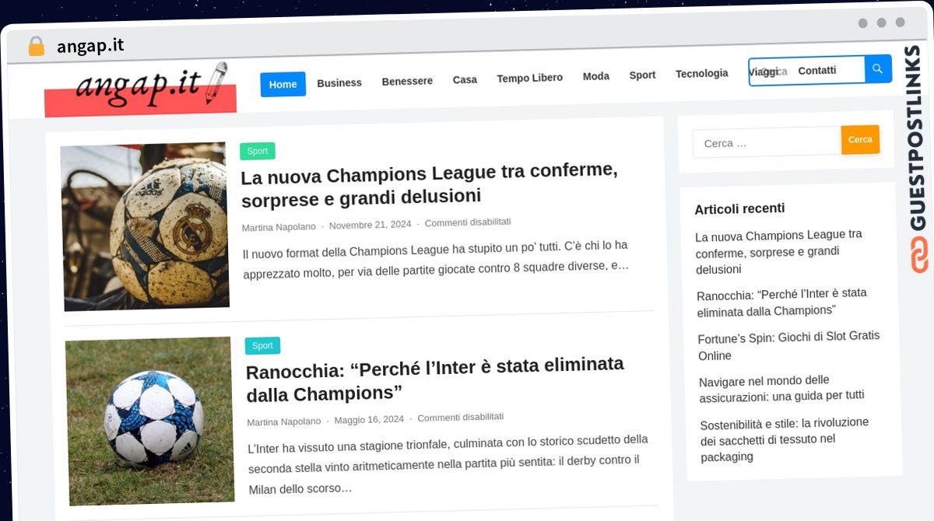Open the Home menu item
934x521 pixels.
(283, 84)
